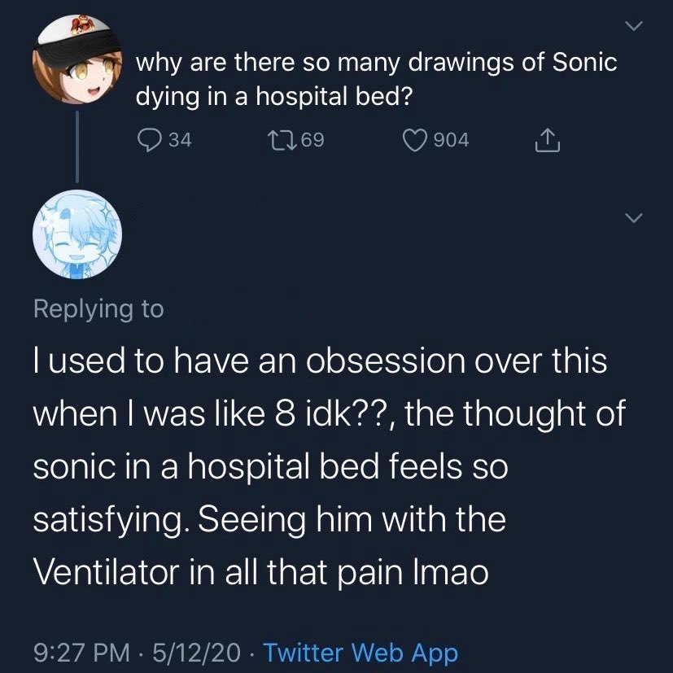The width and height of the screenshot is (673, 673).
Task: Click the blue-haired avatar of the replier
Action: (x=77, y=234)
